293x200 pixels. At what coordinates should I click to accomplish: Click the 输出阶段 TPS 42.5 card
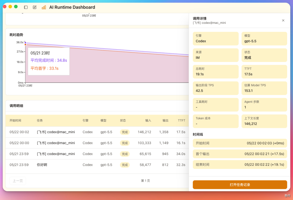[x=216, y=88]
